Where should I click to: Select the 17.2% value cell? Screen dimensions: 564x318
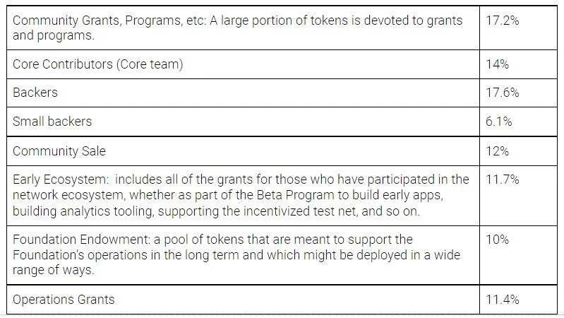coord(518,28)
